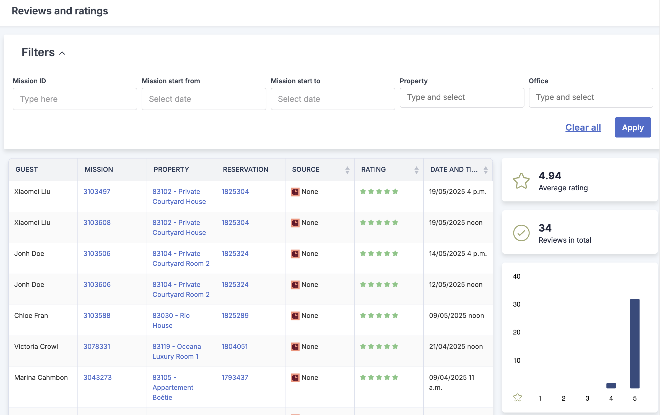Open the Mission start to date picker

point(333,99)
